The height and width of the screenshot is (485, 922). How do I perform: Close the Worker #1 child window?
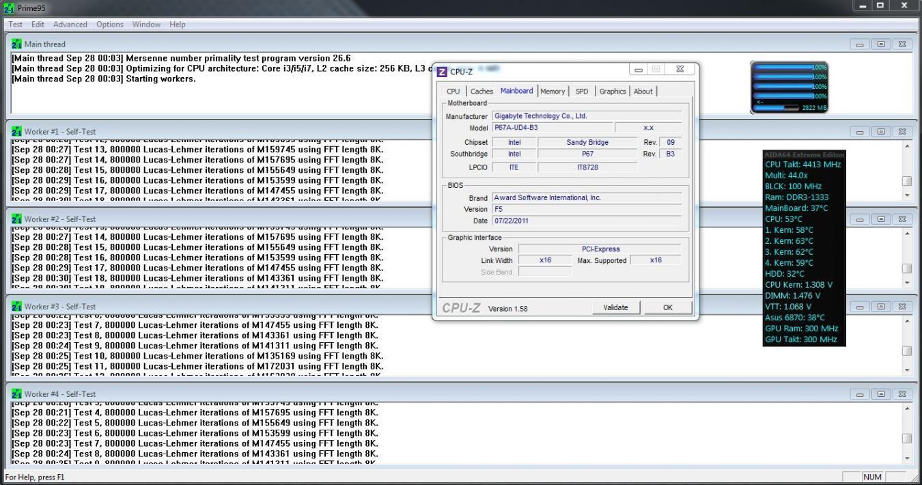click(902, 132)
